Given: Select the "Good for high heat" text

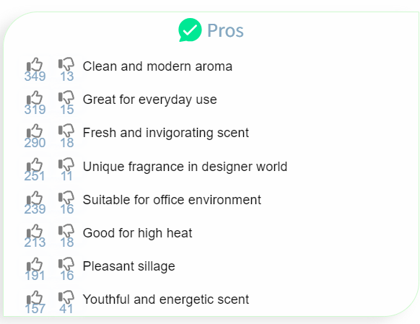Looking at the screenshot, I should 137,233.
